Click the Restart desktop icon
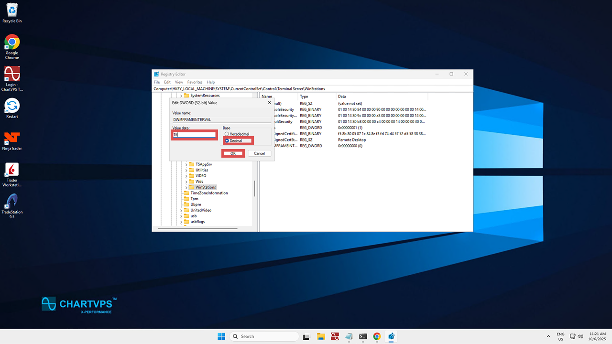This screenshot has width=612, height=344. point(12,107)
